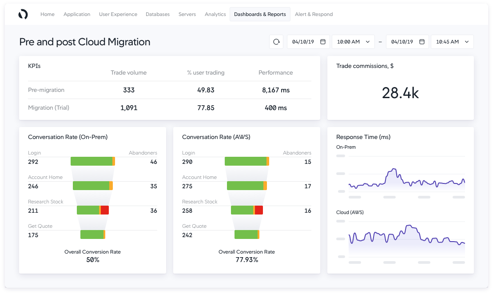Click the Migration (Trial) row label
Screen dimensions: 493x294
pyautogui.click(x=48, y=107)
